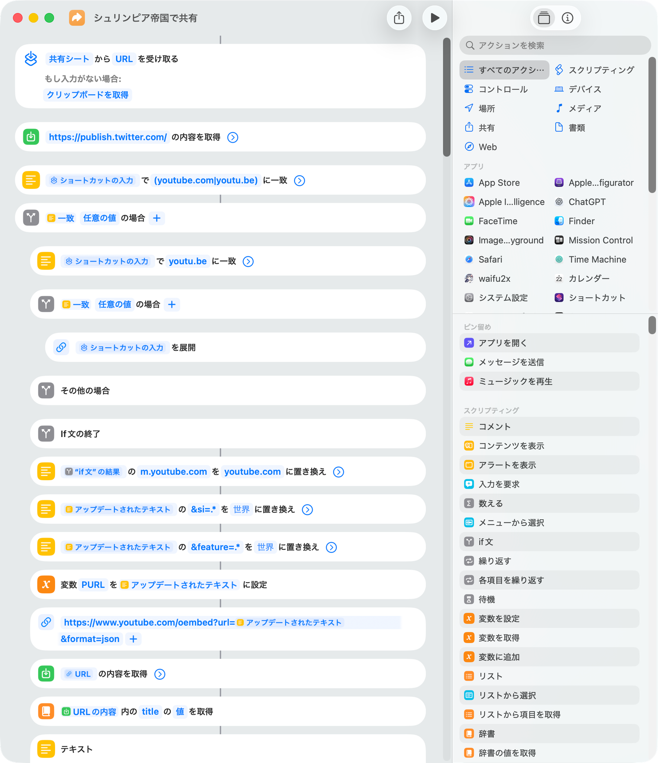Change 任意の値 condition in the first if
The height and width of the screenshot is (763, 658).
[x=99, y=218]
